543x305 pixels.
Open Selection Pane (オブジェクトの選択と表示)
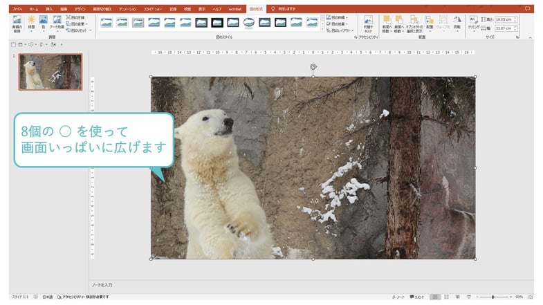[414, 24]
